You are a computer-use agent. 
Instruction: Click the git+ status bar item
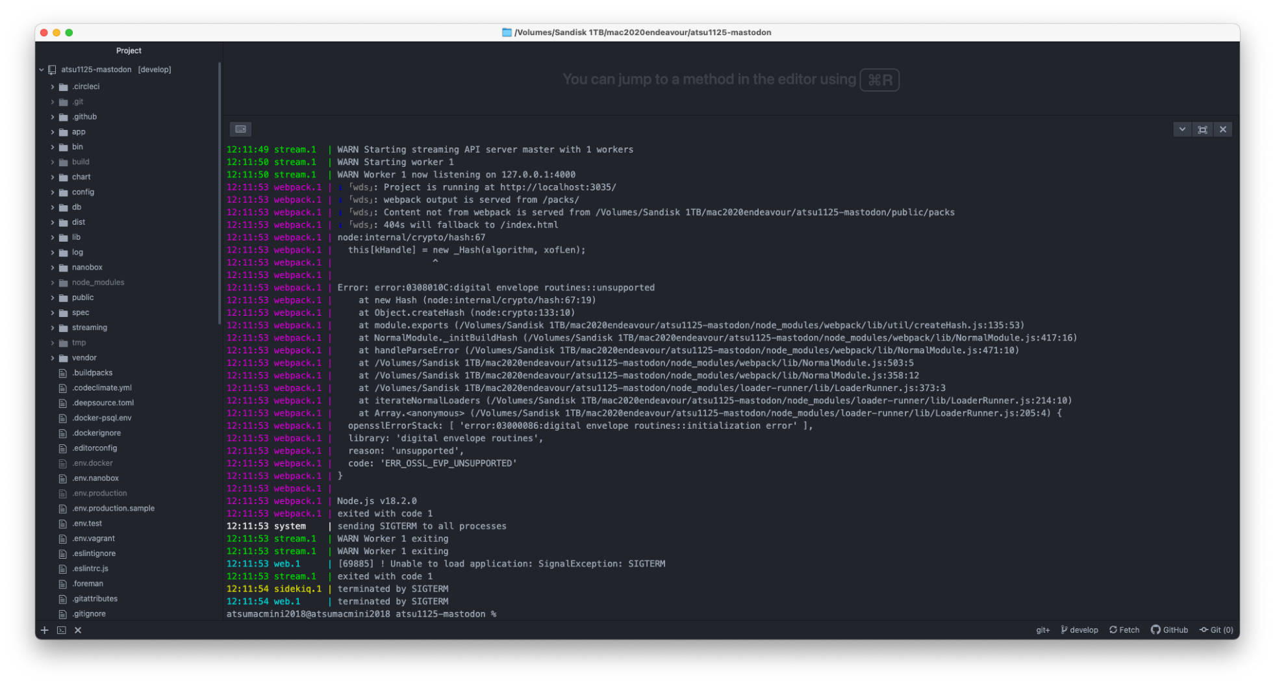1042,630
